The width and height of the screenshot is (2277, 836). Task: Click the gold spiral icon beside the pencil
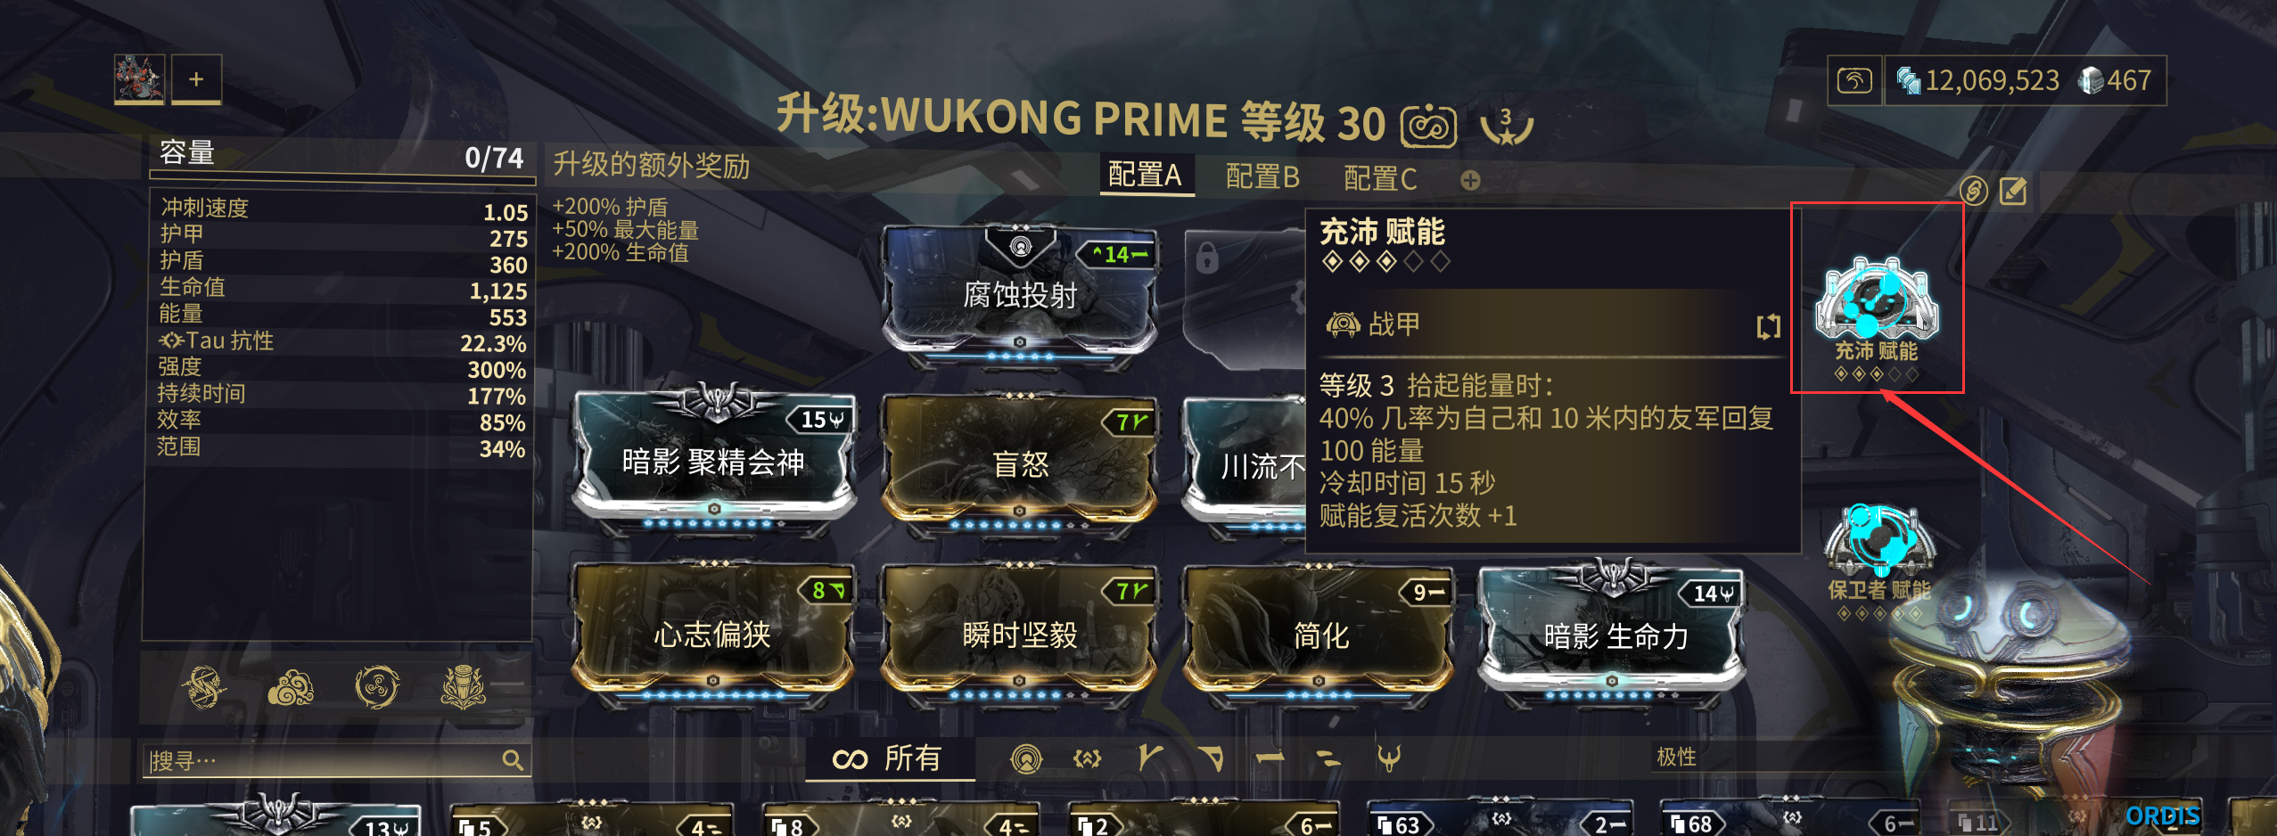click(x=1973, y=191)
